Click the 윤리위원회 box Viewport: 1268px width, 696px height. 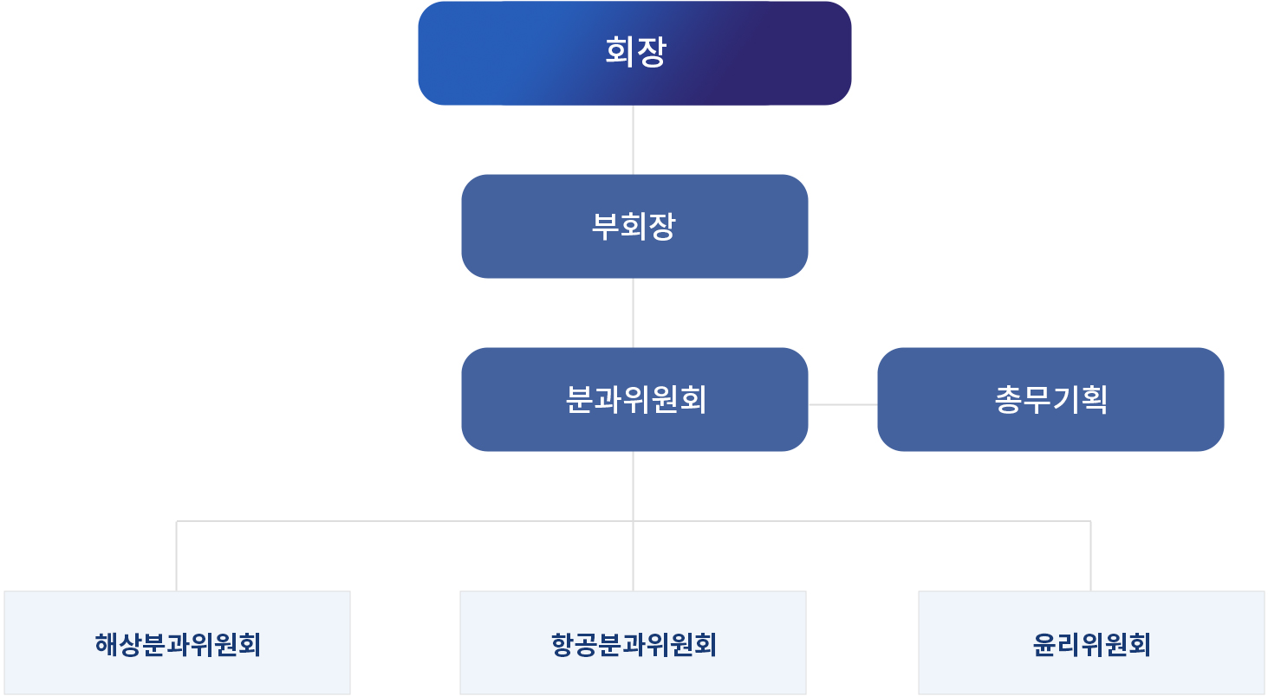point(1091,644)
